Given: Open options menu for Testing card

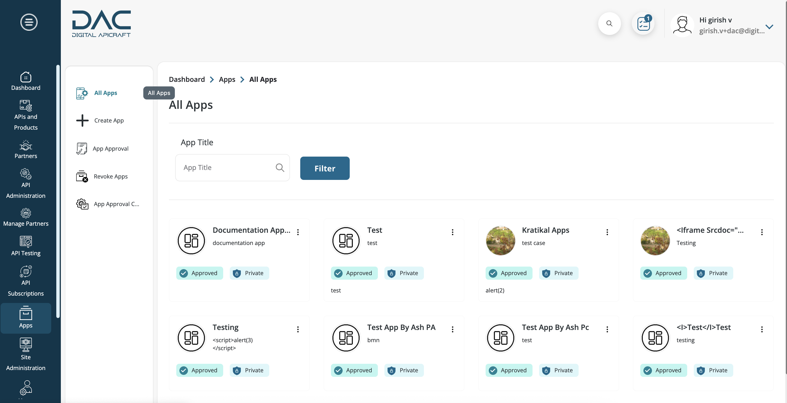Looking at the screenshot, I should [298, 329].
